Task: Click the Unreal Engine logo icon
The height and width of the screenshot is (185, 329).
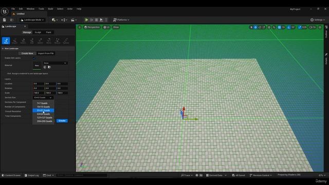Action: coord(5,11)
